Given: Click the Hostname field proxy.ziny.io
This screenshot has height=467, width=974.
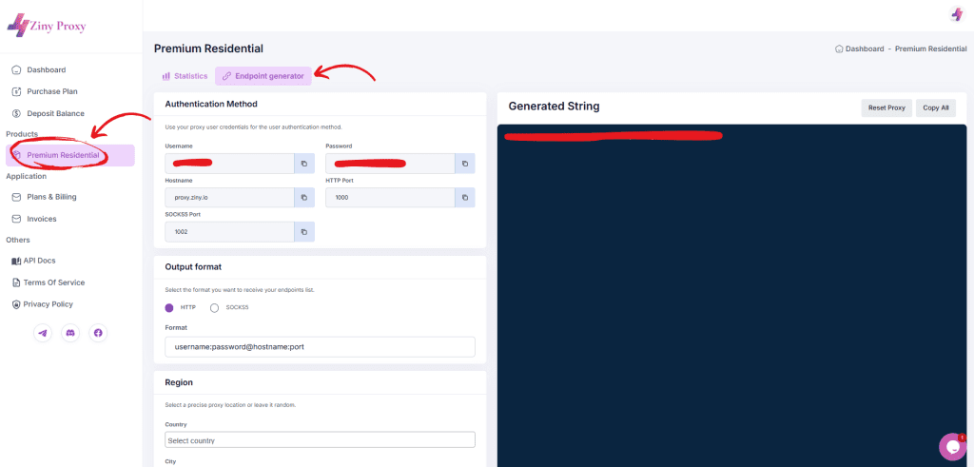Looking at the screenshot, I should point(229,198).
